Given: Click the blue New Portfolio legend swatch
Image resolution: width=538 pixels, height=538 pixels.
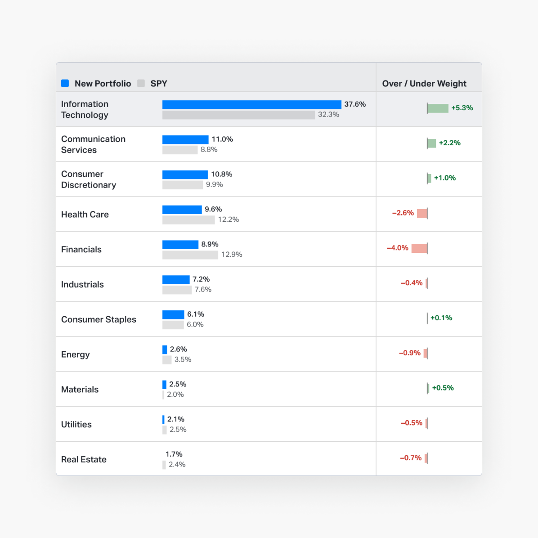Looking at the screenshot, I should 65,83.
